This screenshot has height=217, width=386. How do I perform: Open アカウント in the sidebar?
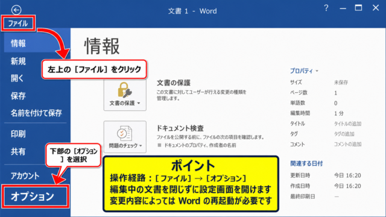coord(25,175)
